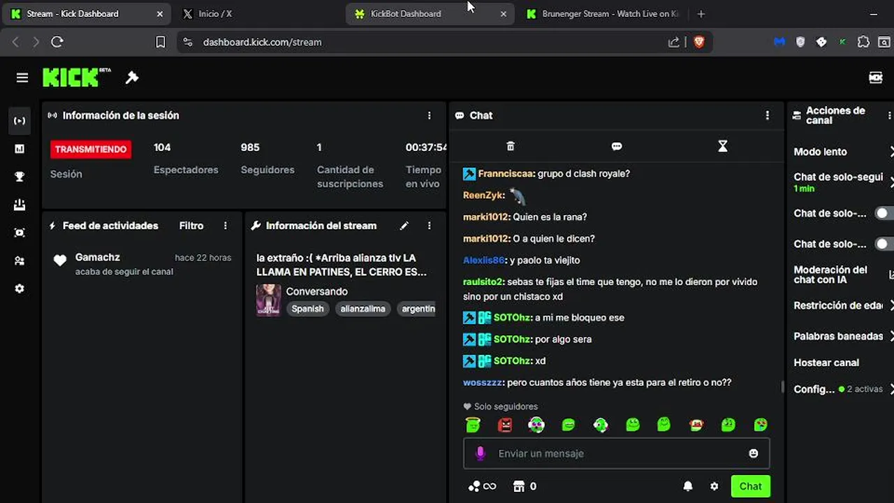894x503 pixels.
Task: Edit stream information with pencil icon
Action: click(x=404, y=226)
